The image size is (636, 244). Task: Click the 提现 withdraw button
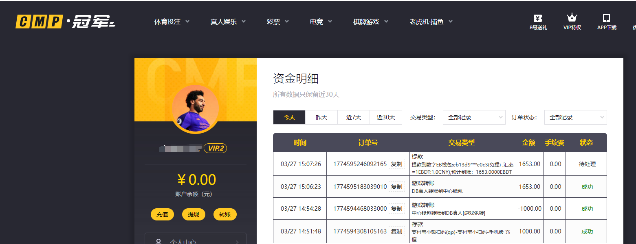click(x=194, y=214)
